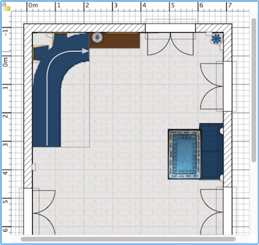Select the blue patterned rug

184,154
